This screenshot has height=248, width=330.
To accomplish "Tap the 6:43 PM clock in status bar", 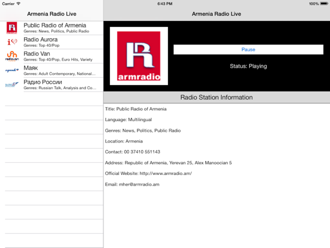I will (x=165, y=4).
